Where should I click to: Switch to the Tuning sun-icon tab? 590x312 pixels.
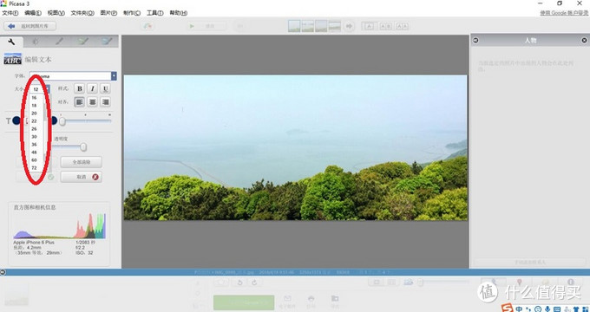[x=35, y=42]
